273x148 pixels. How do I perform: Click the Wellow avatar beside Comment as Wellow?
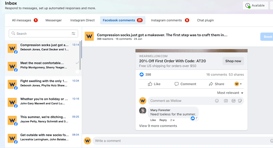[x=143, y=101]
